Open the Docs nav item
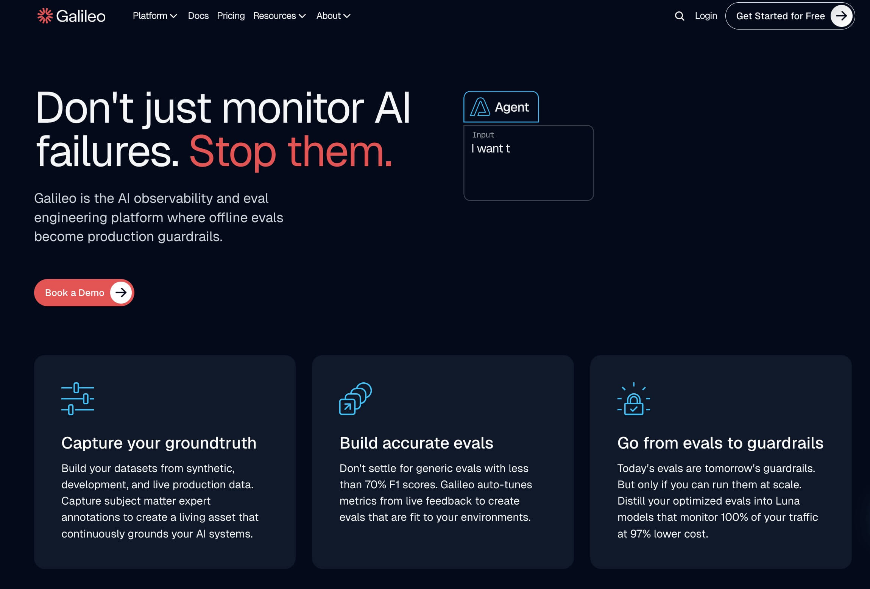The image size is (870, 589). [x=198, y=16]
